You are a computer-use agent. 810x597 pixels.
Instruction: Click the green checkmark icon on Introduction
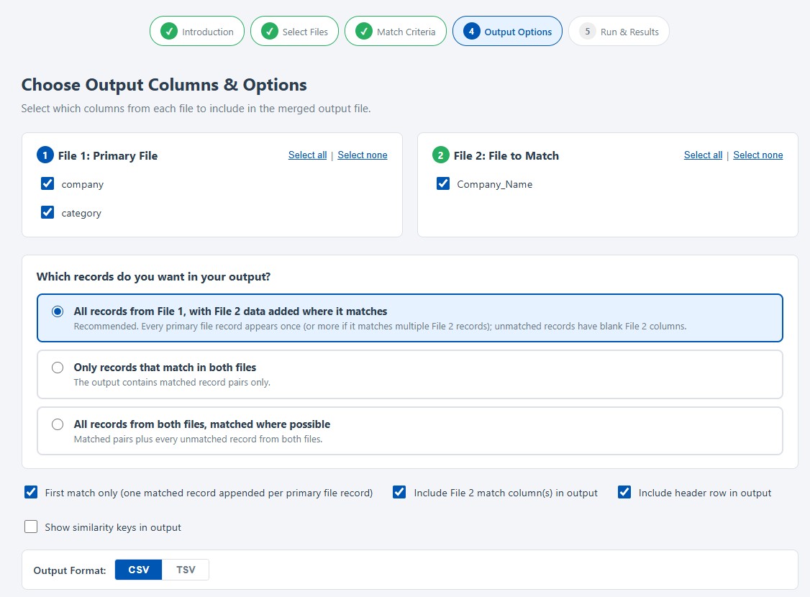click(169, 32)
